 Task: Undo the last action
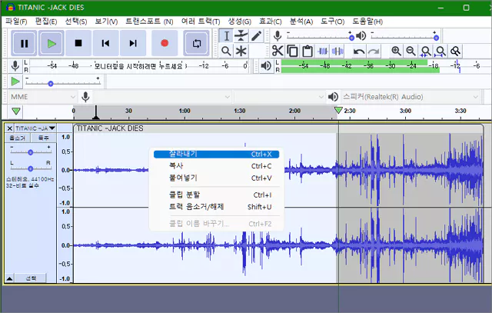click(x=359, y=51)
